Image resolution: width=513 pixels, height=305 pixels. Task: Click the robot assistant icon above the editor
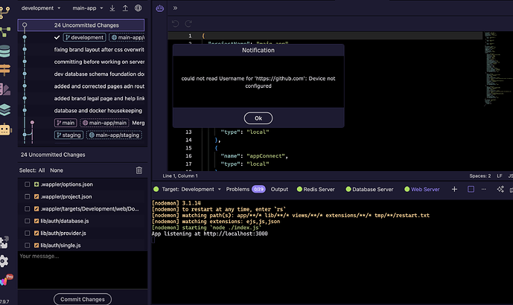click(x=159, y=8)
